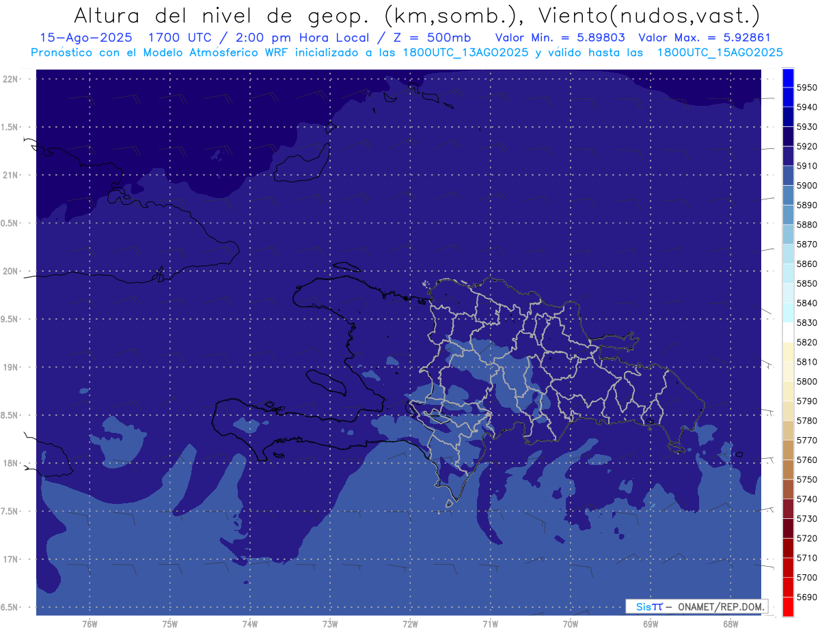Click the '18N' latitude label
820x633 pixels.
click(10, 463)
